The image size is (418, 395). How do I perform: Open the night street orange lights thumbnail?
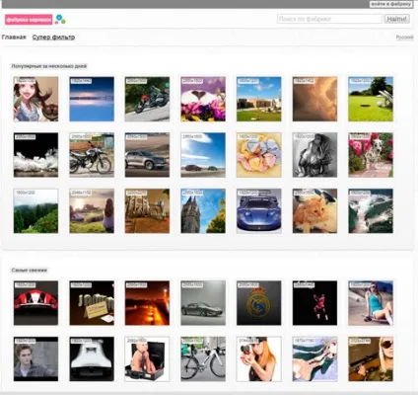coord(147,303)
